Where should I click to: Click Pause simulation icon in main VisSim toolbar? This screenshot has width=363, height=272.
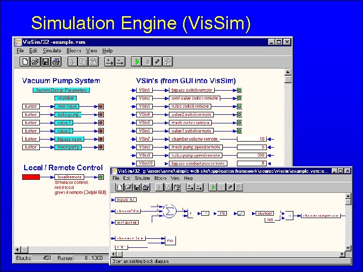point(147,62)
